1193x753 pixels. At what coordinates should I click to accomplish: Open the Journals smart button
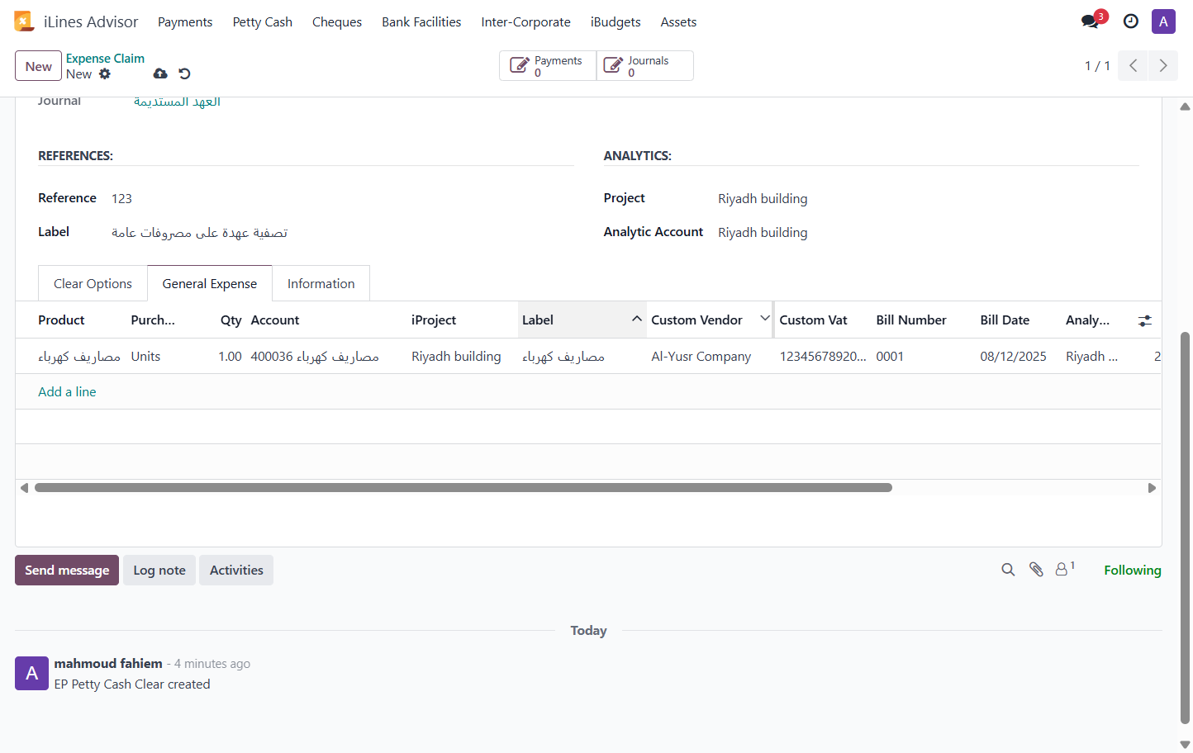[x=644, y=66]
